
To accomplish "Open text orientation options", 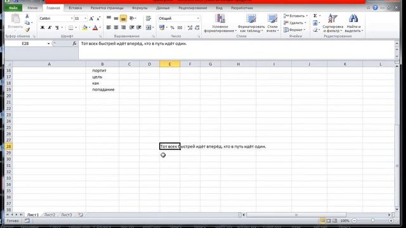I will (x=133, y=18).
